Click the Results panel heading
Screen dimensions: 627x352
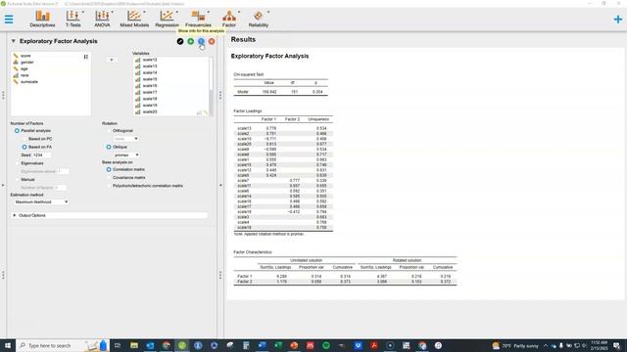tap(243, 39)
